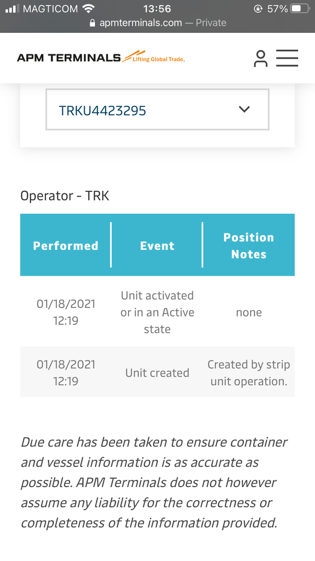Image resolution: width=315 pixels, height=561 pixels.
Task: Tap the Operator - TRK label
Action: click(65, 196)
